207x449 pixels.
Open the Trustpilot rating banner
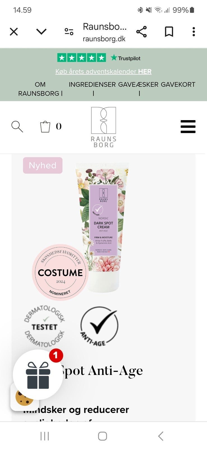99,58
